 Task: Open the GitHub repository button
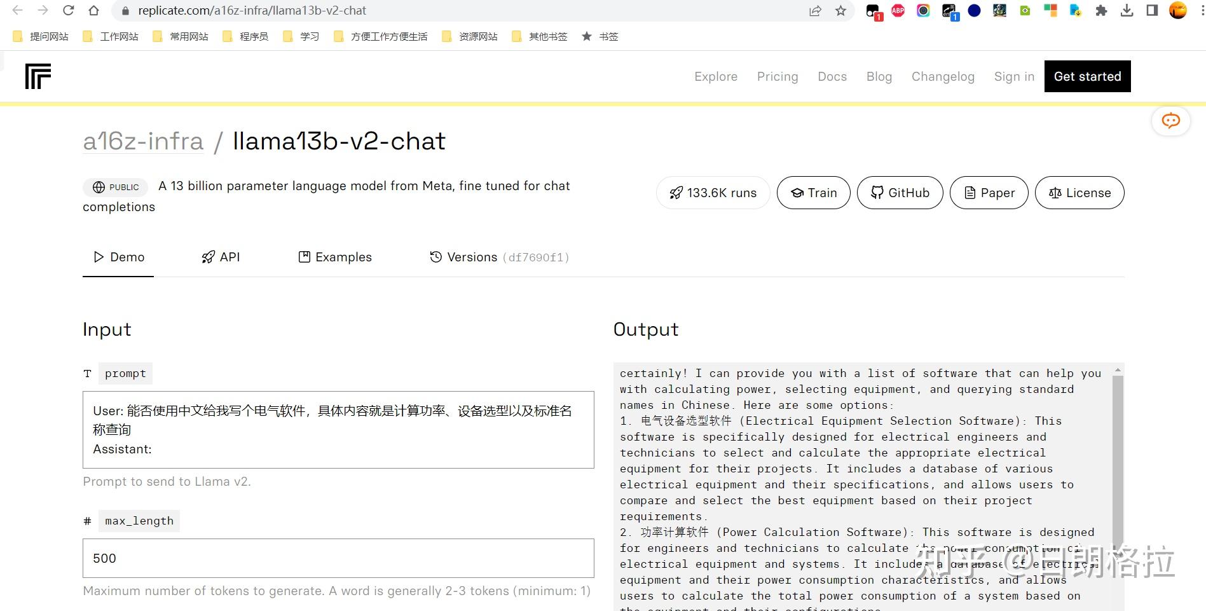tap(900, 193)
